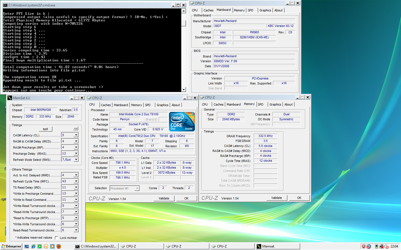This screenshot has height=250, width=401.
Task: Click the blue antivirus tray icon
Action: coord(369,246)
